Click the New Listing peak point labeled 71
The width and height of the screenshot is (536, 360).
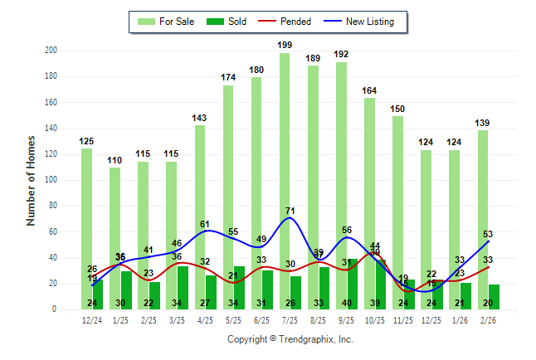pos(290,218)
